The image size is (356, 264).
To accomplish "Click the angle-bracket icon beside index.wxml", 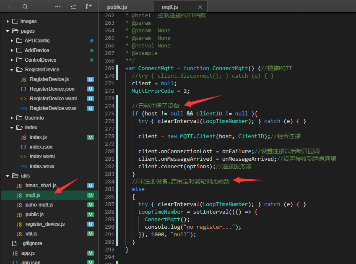I will pyautogui.click(x=23, y=157).
